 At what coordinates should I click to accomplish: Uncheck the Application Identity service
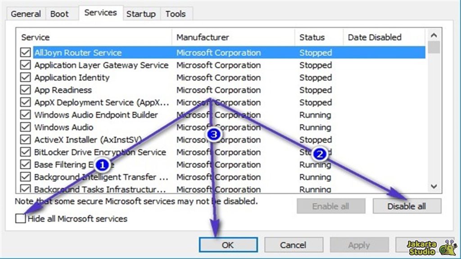pyautogui.click(x=26, y=77)
